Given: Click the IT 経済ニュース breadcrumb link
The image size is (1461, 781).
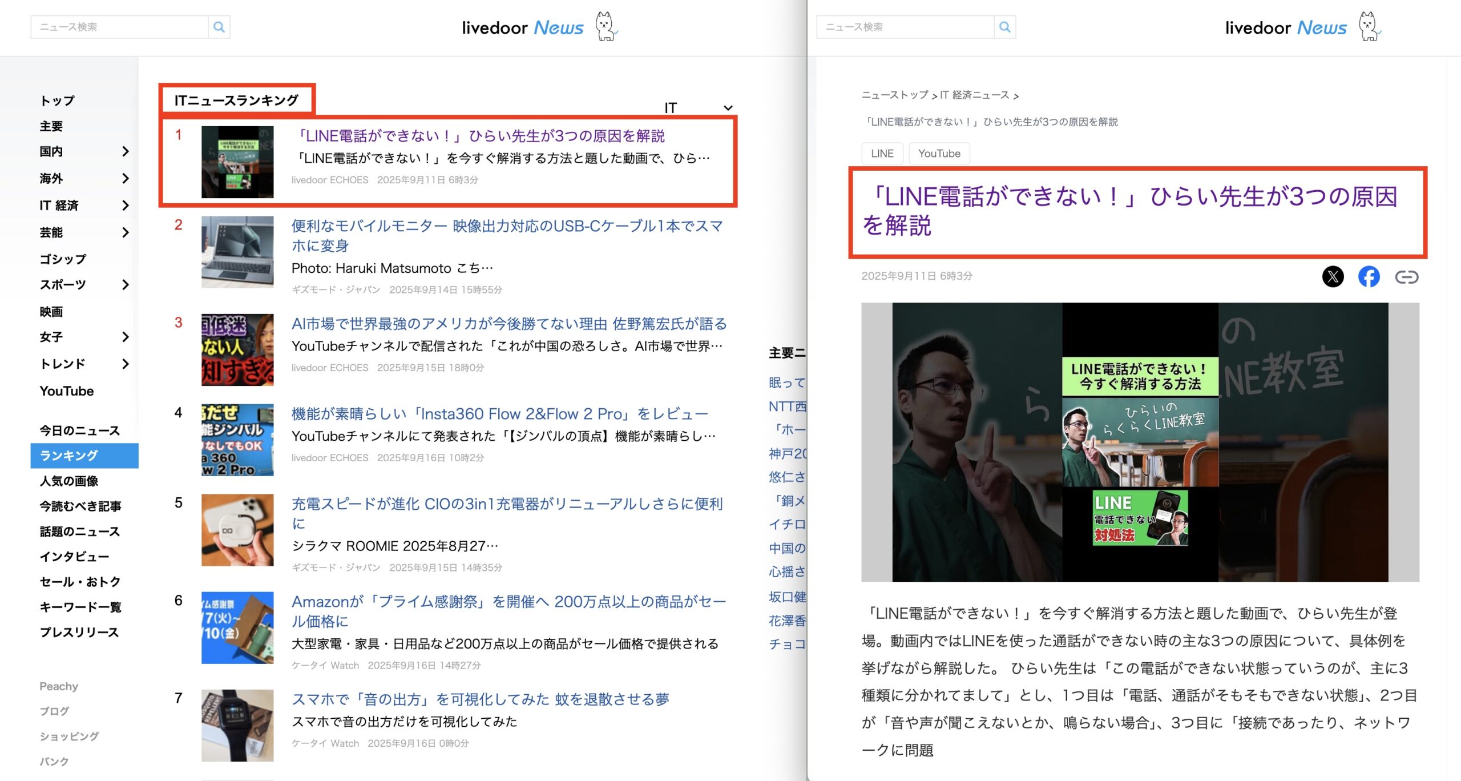Looking at the screenshot, I should [x=974, y=95].
